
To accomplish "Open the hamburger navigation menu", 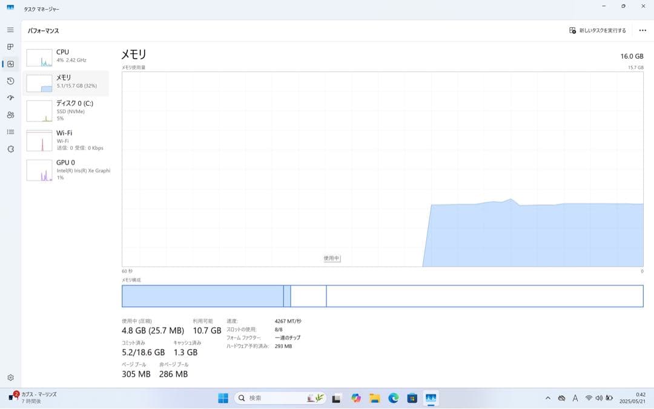I will coord(10,30).
